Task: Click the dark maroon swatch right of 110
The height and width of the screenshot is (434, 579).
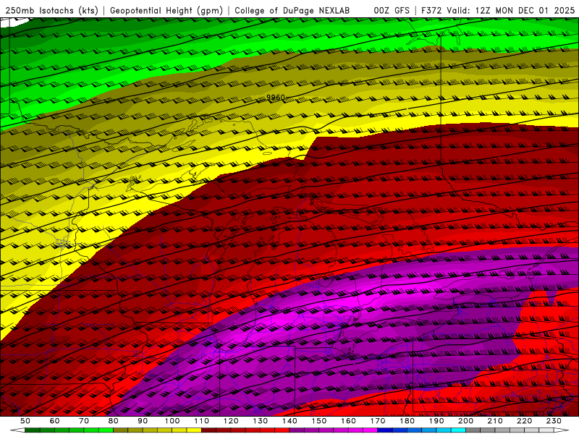Action: pyautogui.click(x=208, y=430)
